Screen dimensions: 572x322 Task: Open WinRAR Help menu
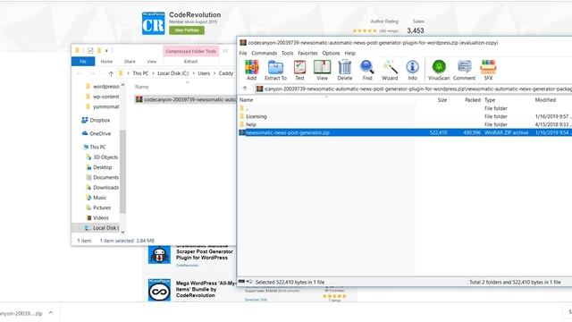coord(349,54)
